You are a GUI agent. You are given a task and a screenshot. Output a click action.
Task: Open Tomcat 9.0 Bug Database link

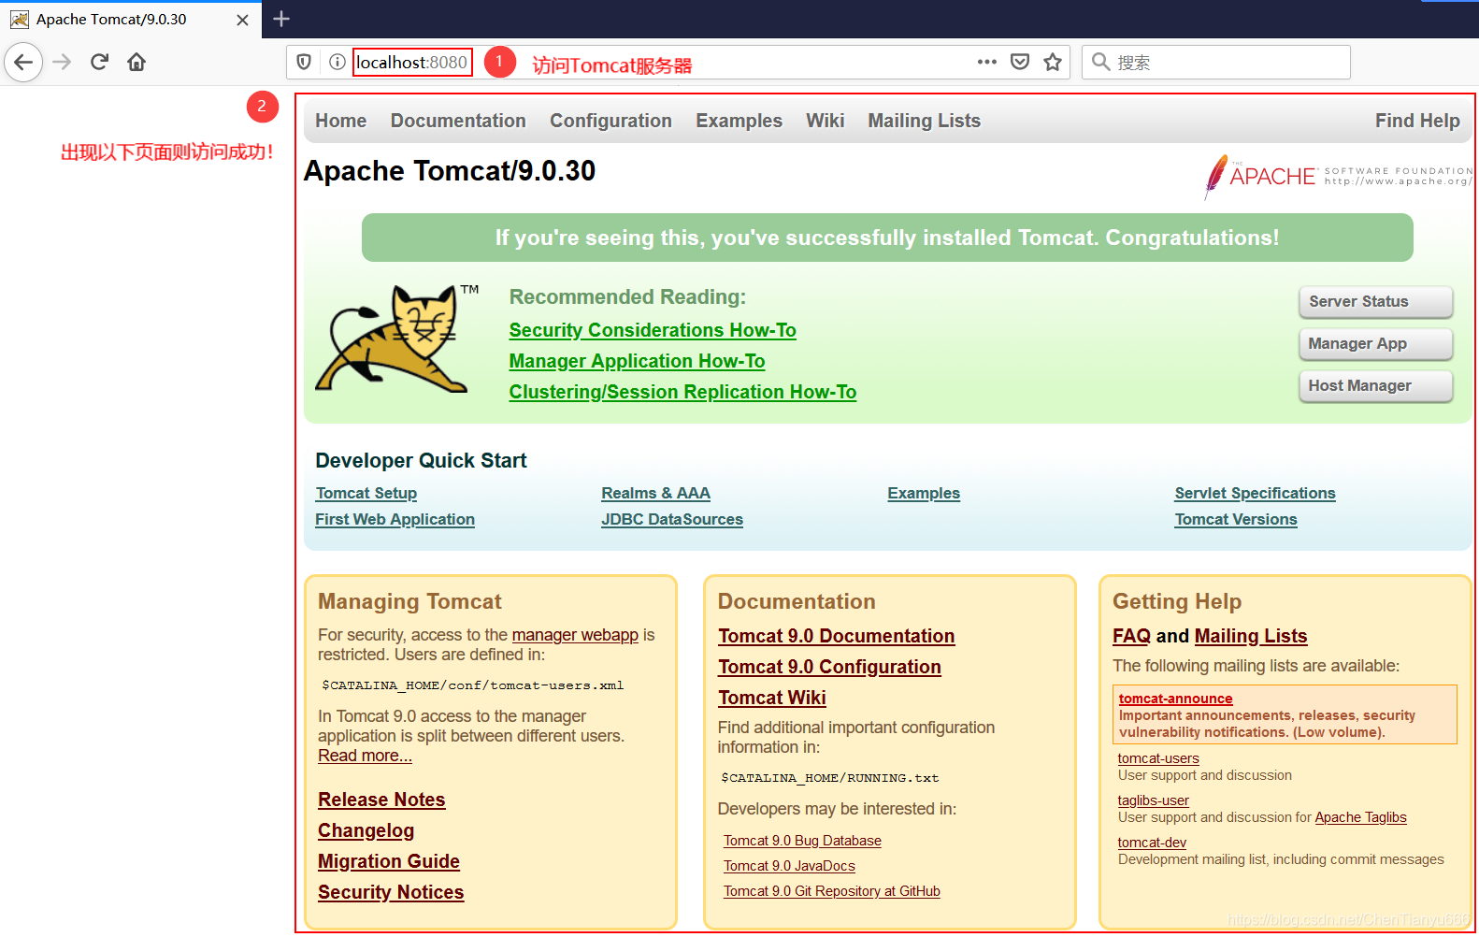802,841
